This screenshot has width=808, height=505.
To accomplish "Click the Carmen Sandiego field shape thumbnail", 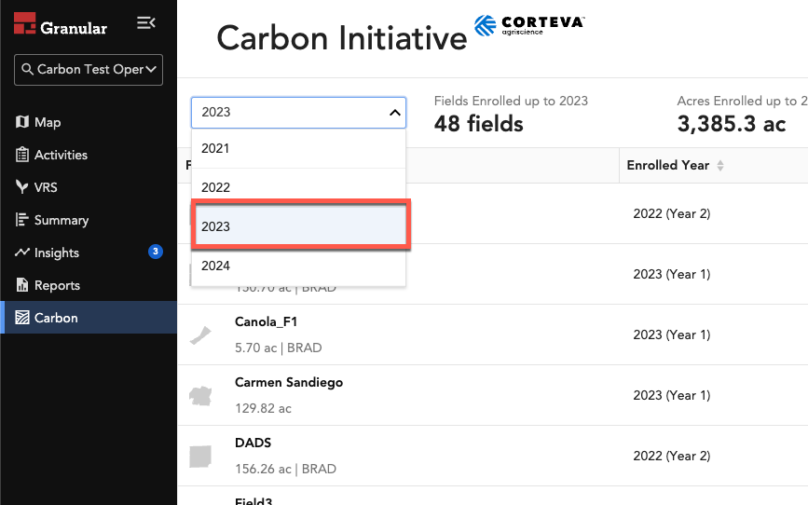I will [x=200, y=396].
